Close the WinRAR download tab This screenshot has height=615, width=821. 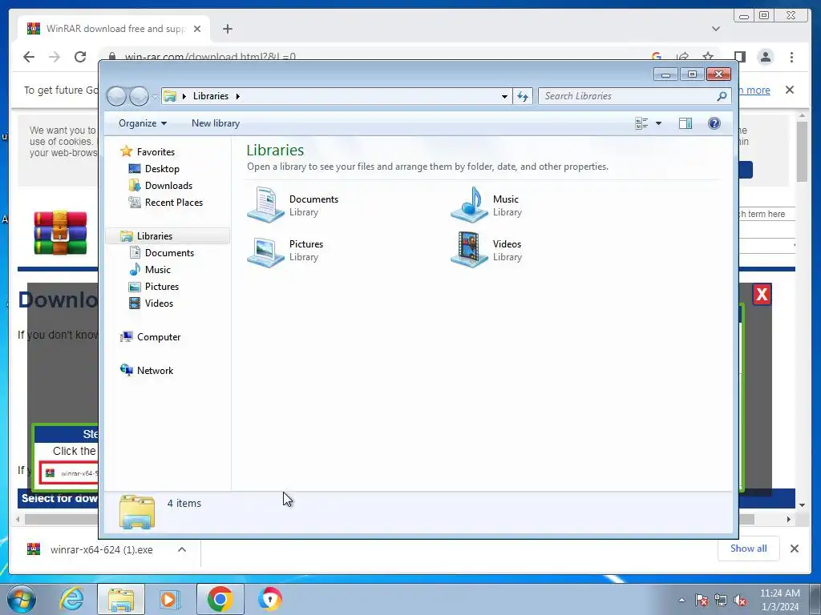pyautogui.click(x=197, y=29)
